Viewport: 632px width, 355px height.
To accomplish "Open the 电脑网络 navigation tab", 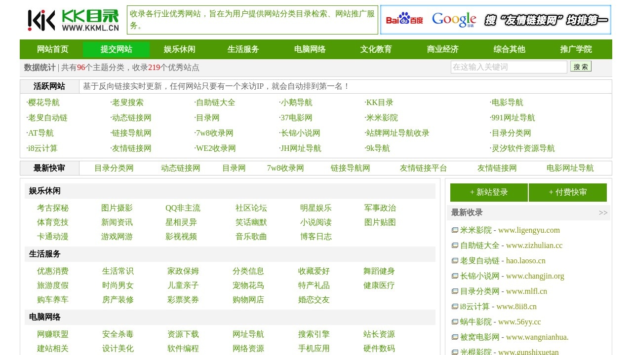I will pos(310,49).
